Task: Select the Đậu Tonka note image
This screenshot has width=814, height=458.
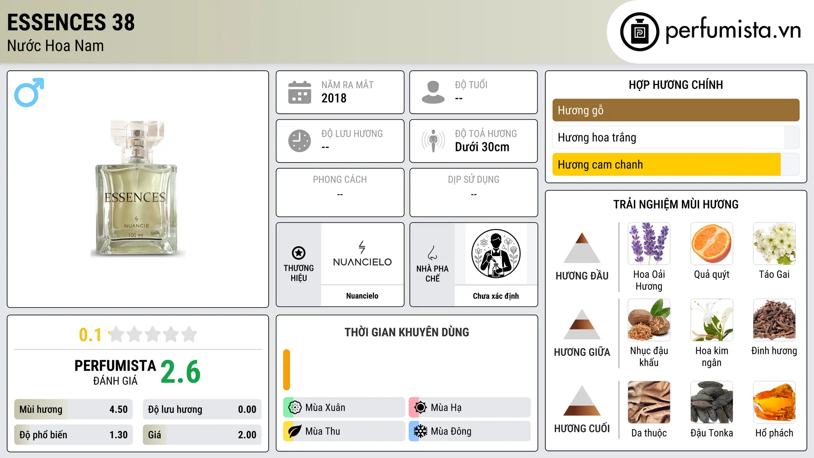Action: 711,402
